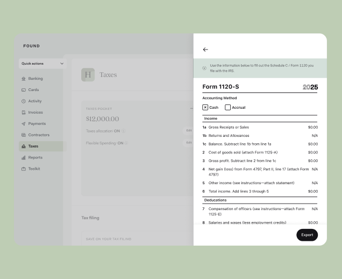Click the Contractors icon in sidebar
This screenshot has height=279, width=342.
tap(24, 135)
